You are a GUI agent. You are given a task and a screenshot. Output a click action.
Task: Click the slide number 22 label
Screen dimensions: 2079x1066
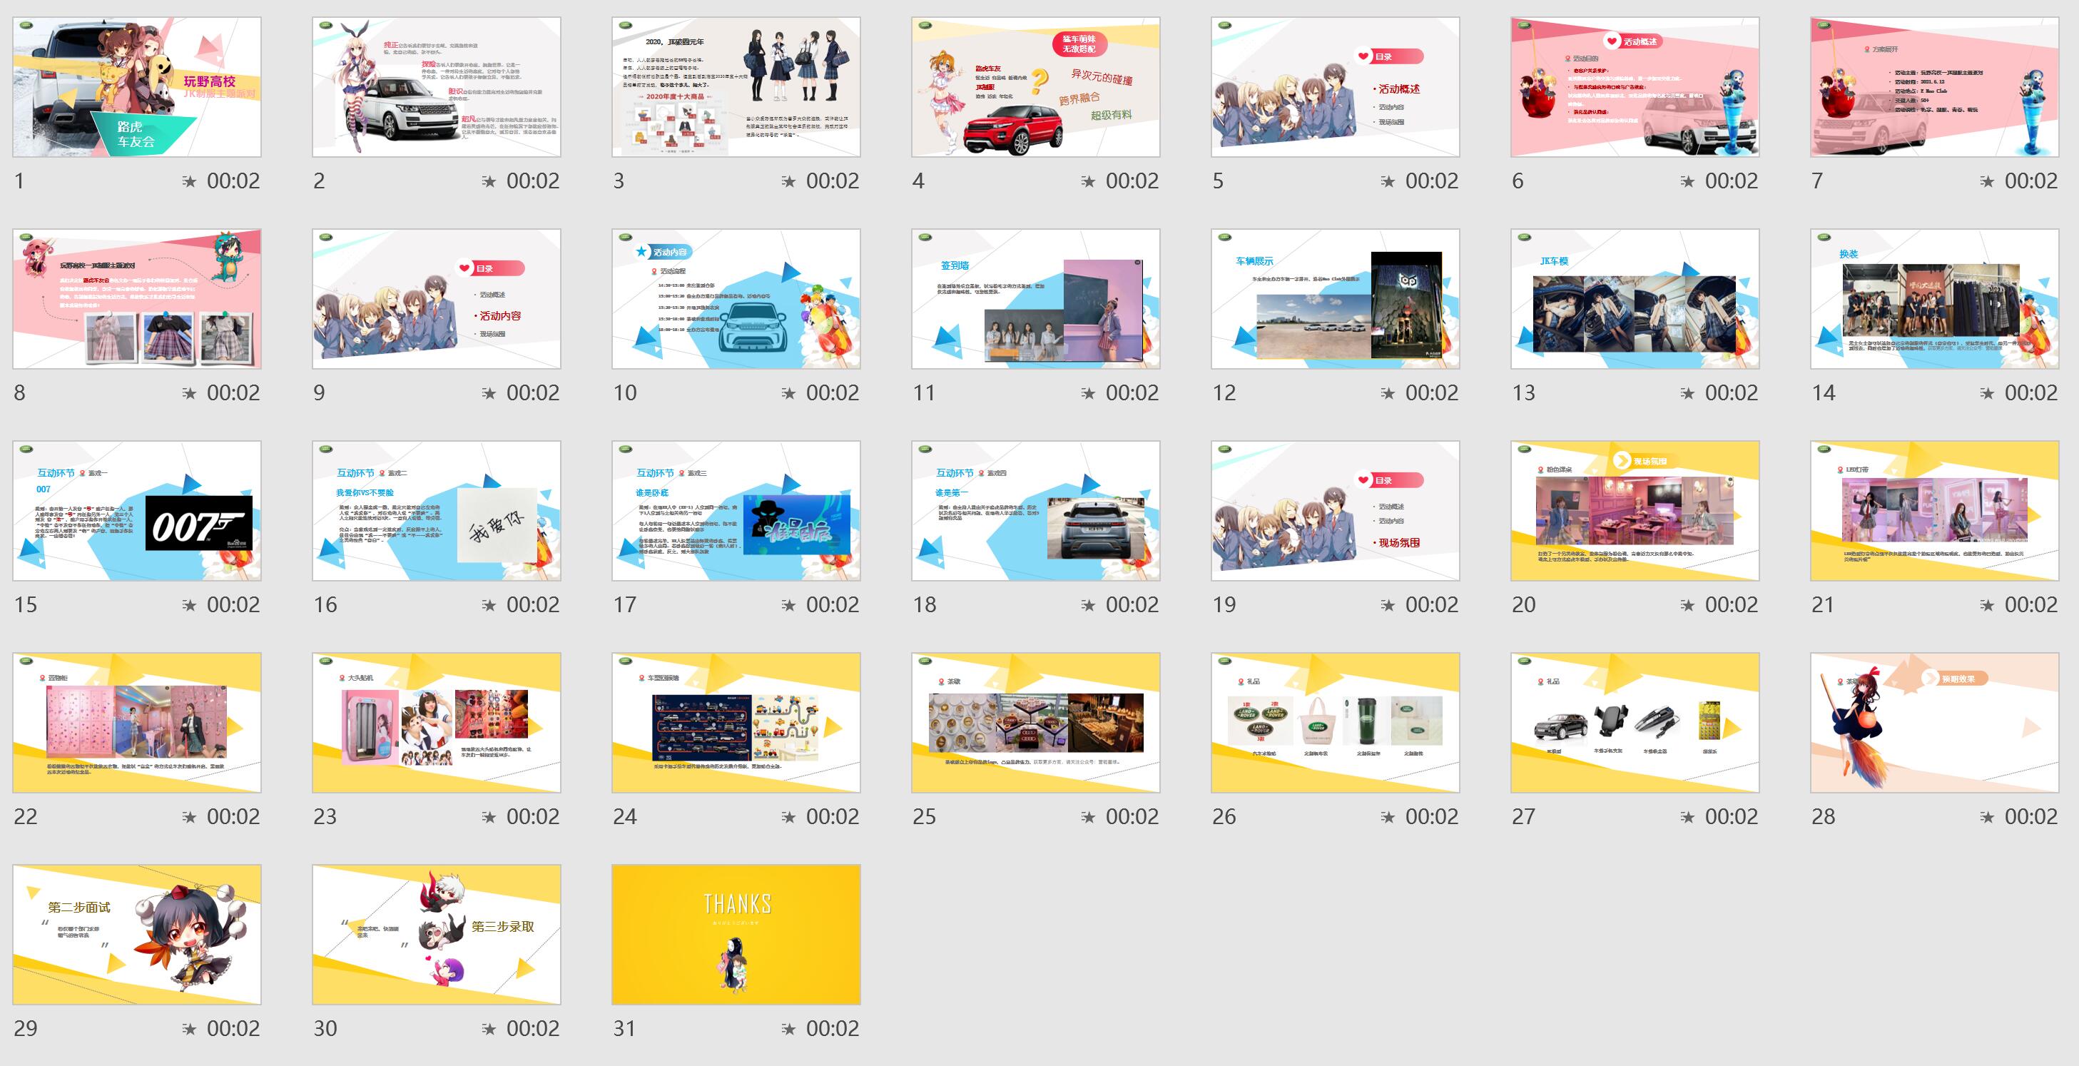click(x=26, y=817)
